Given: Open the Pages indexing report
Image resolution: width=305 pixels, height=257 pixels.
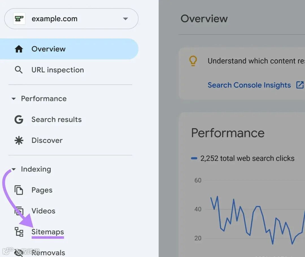Looking at the screenshot, I should click(42, 190).
